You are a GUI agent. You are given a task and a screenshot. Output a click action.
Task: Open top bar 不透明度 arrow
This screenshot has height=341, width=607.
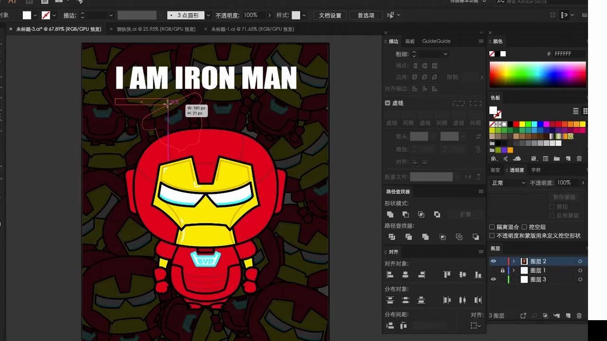point(270,15)
